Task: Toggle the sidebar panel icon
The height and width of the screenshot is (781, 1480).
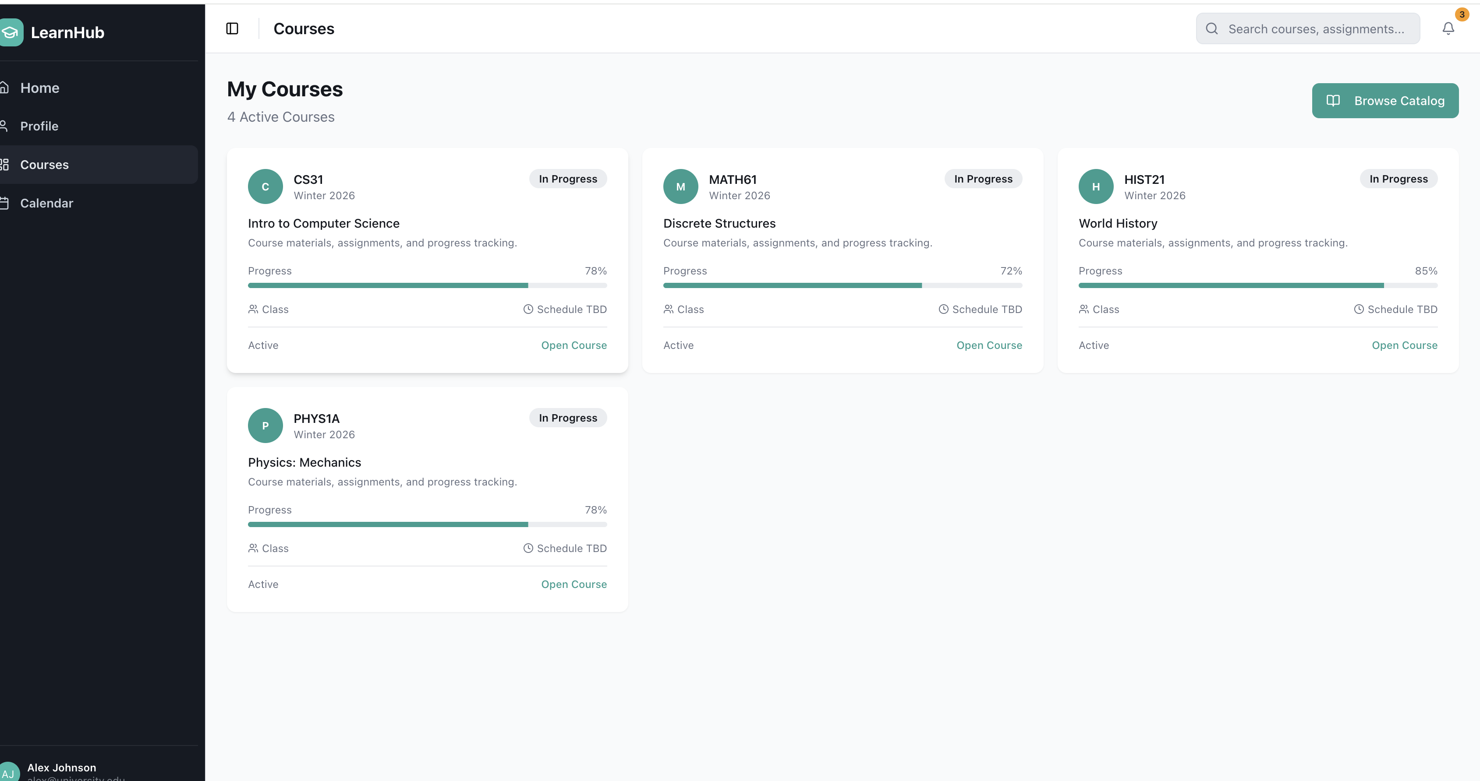Action: click(232, 29)
